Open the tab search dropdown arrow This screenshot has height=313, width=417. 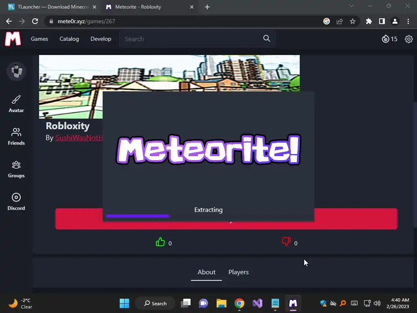[x=351, y=6]
